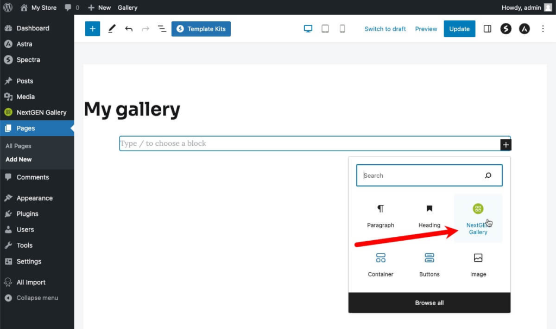Open NextGEN Gallery in the sidebar
This screenshot has height=329, width=556.
pyautogui.click(x=37, y=112)
